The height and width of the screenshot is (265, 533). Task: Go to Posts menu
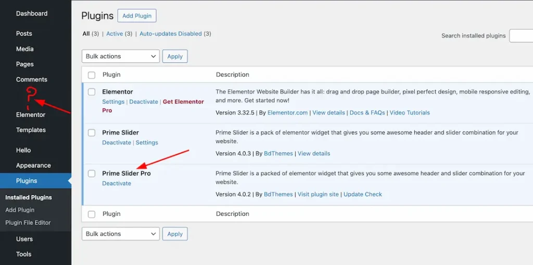pos(24,34)
